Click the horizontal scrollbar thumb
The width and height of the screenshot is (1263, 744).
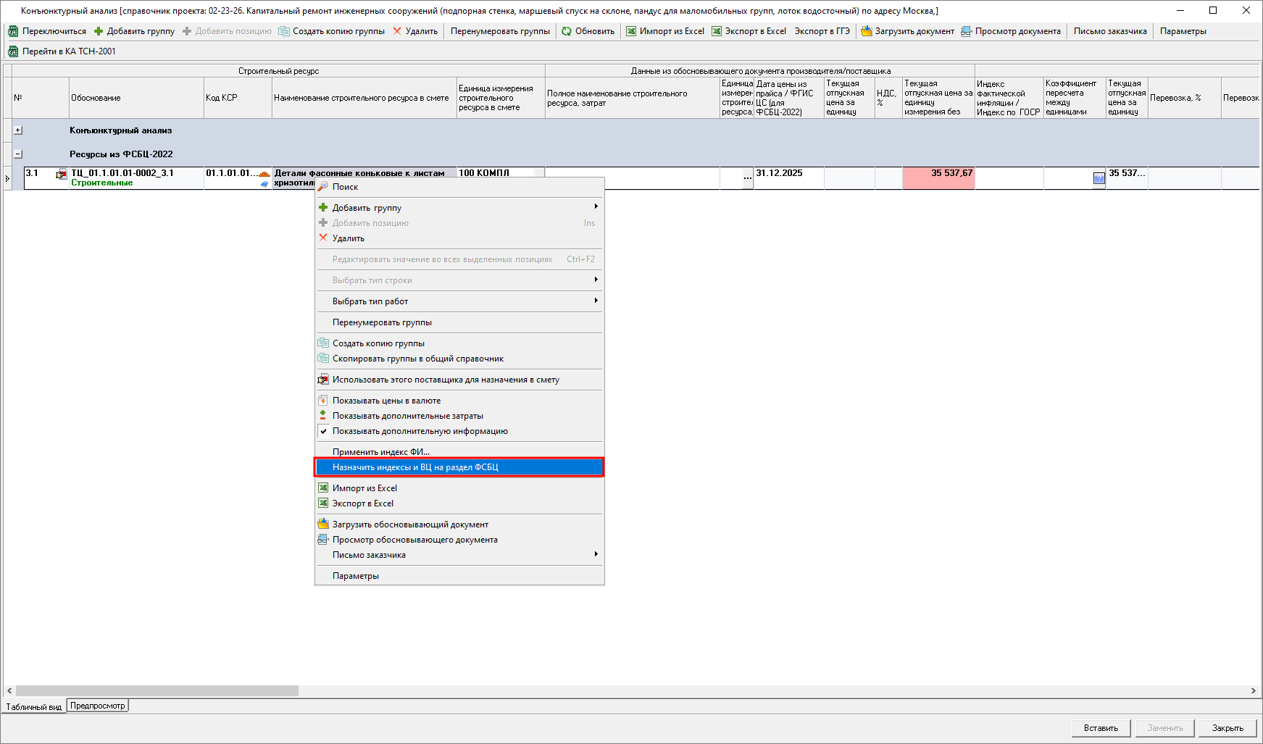(157, 691)
